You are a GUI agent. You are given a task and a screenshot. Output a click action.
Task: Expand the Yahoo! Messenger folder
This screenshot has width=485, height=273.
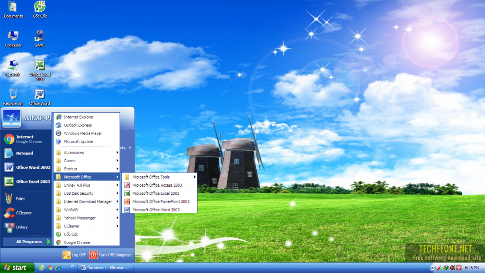(x=87, y=218)
